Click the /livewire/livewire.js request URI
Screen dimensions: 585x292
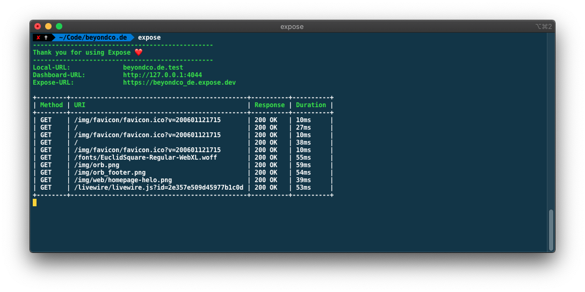click(x=158, y=188)
